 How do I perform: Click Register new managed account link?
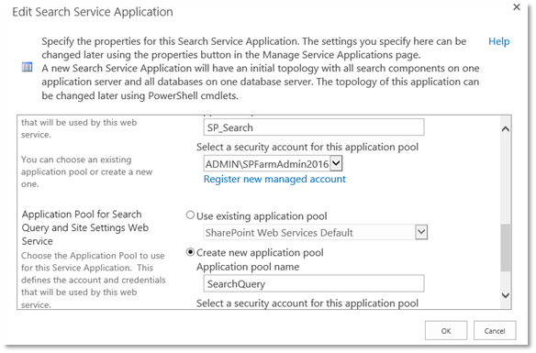[x=274, y=179]
